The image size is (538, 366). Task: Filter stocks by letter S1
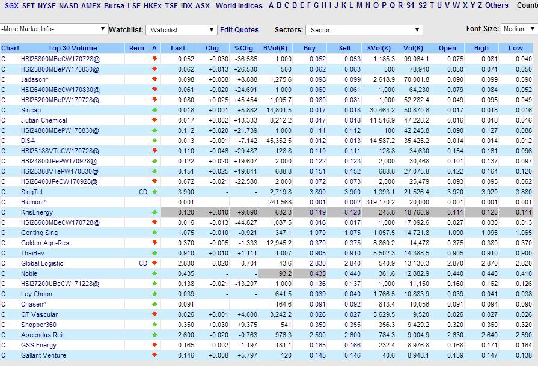[410, 5]
